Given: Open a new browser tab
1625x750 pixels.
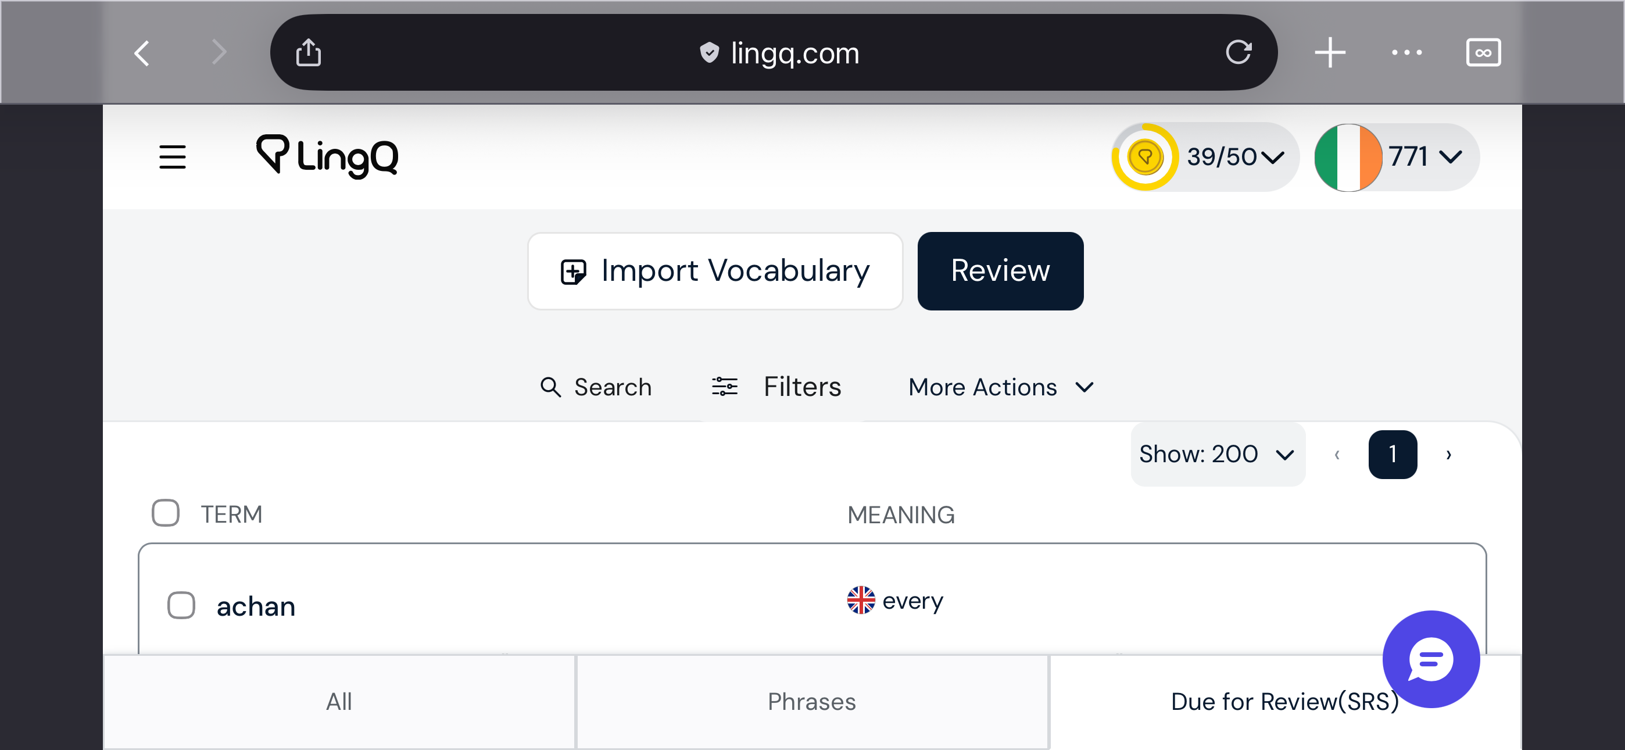Looking at the screenshot, I should [x=1330, y=52].
